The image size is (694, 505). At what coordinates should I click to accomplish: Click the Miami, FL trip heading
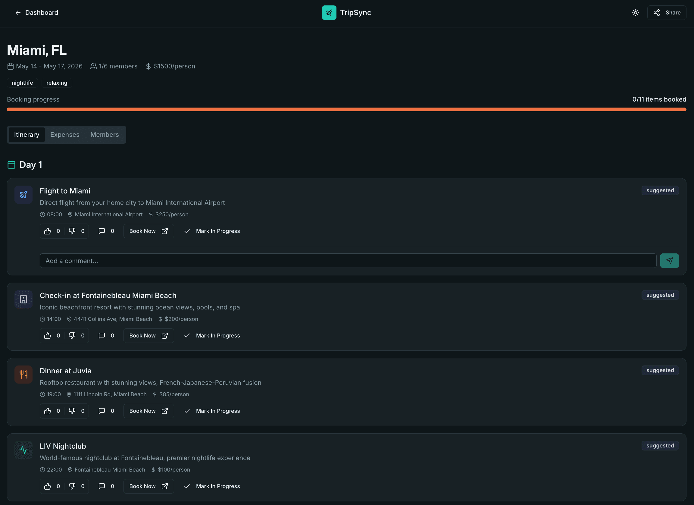(x=37, y=50)
